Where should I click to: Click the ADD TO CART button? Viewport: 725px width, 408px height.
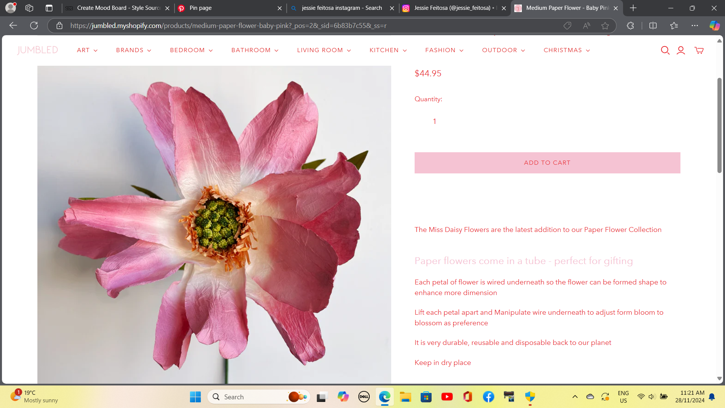click(547, 163)
